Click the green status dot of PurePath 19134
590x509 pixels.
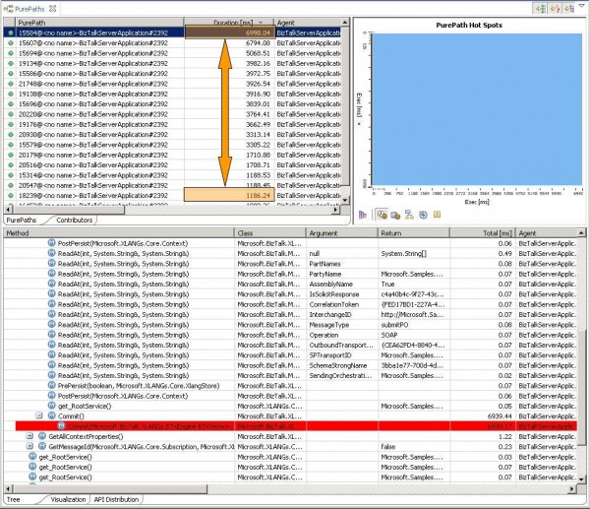coord(11,64)
